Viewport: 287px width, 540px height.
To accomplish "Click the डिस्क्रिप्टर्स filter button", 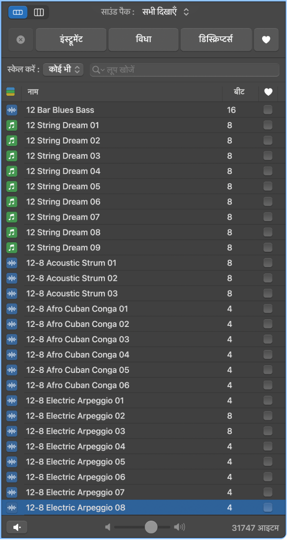I will pos(216,40).
